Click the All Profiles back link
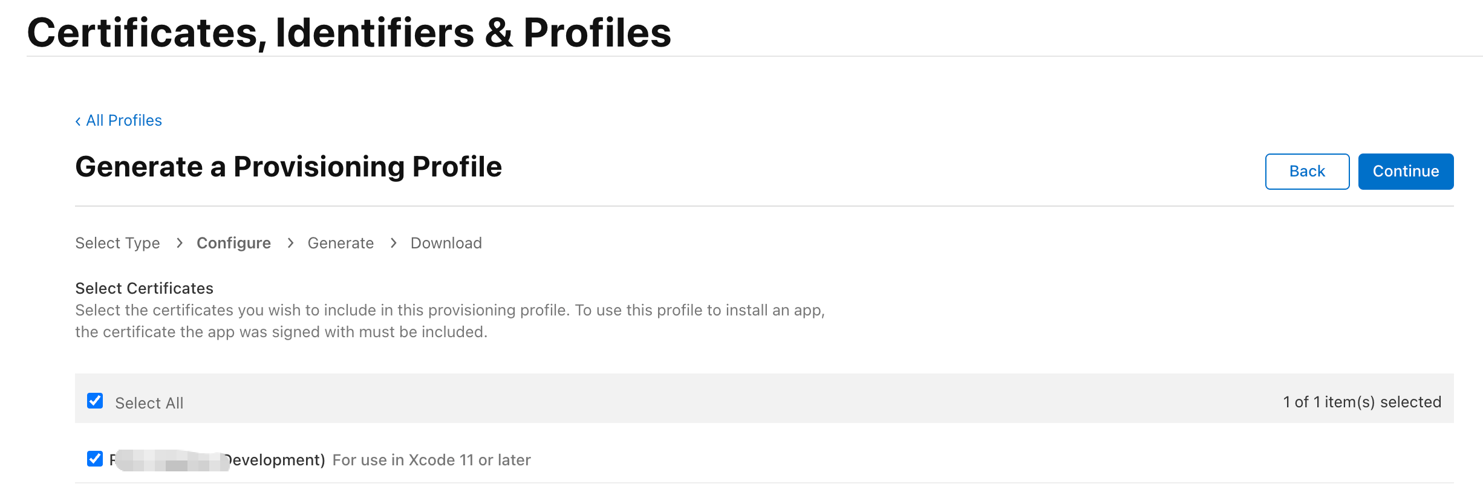 coord(123,120)
